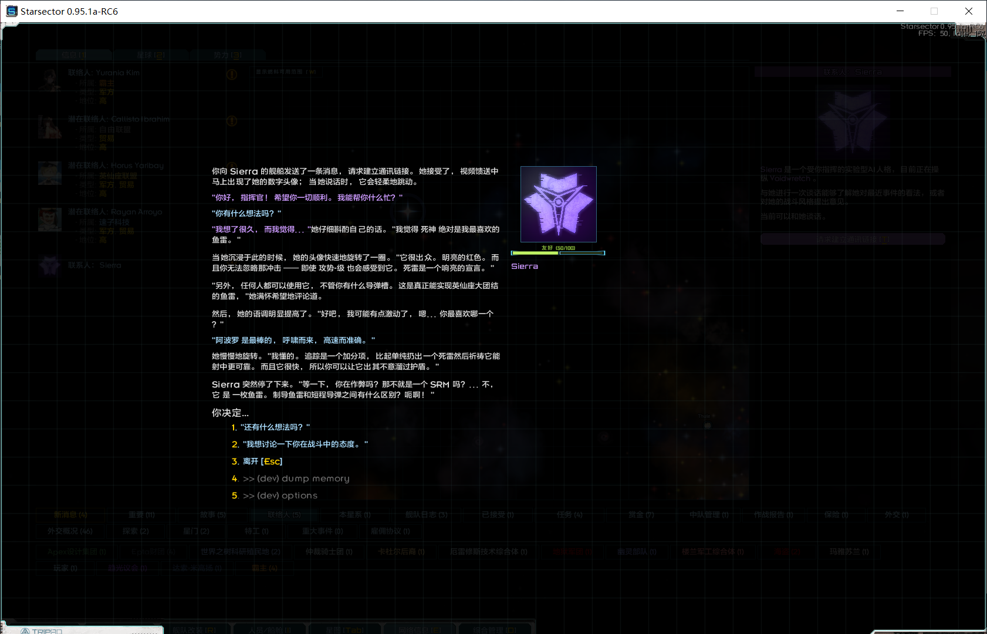Choose option 2 to discuss combat attitude

(305, 444)
